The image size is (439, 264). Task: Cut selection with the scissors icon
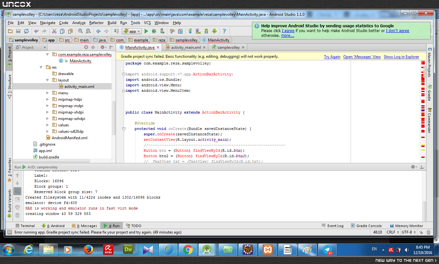pyautogui.click(x=54, y=31)
